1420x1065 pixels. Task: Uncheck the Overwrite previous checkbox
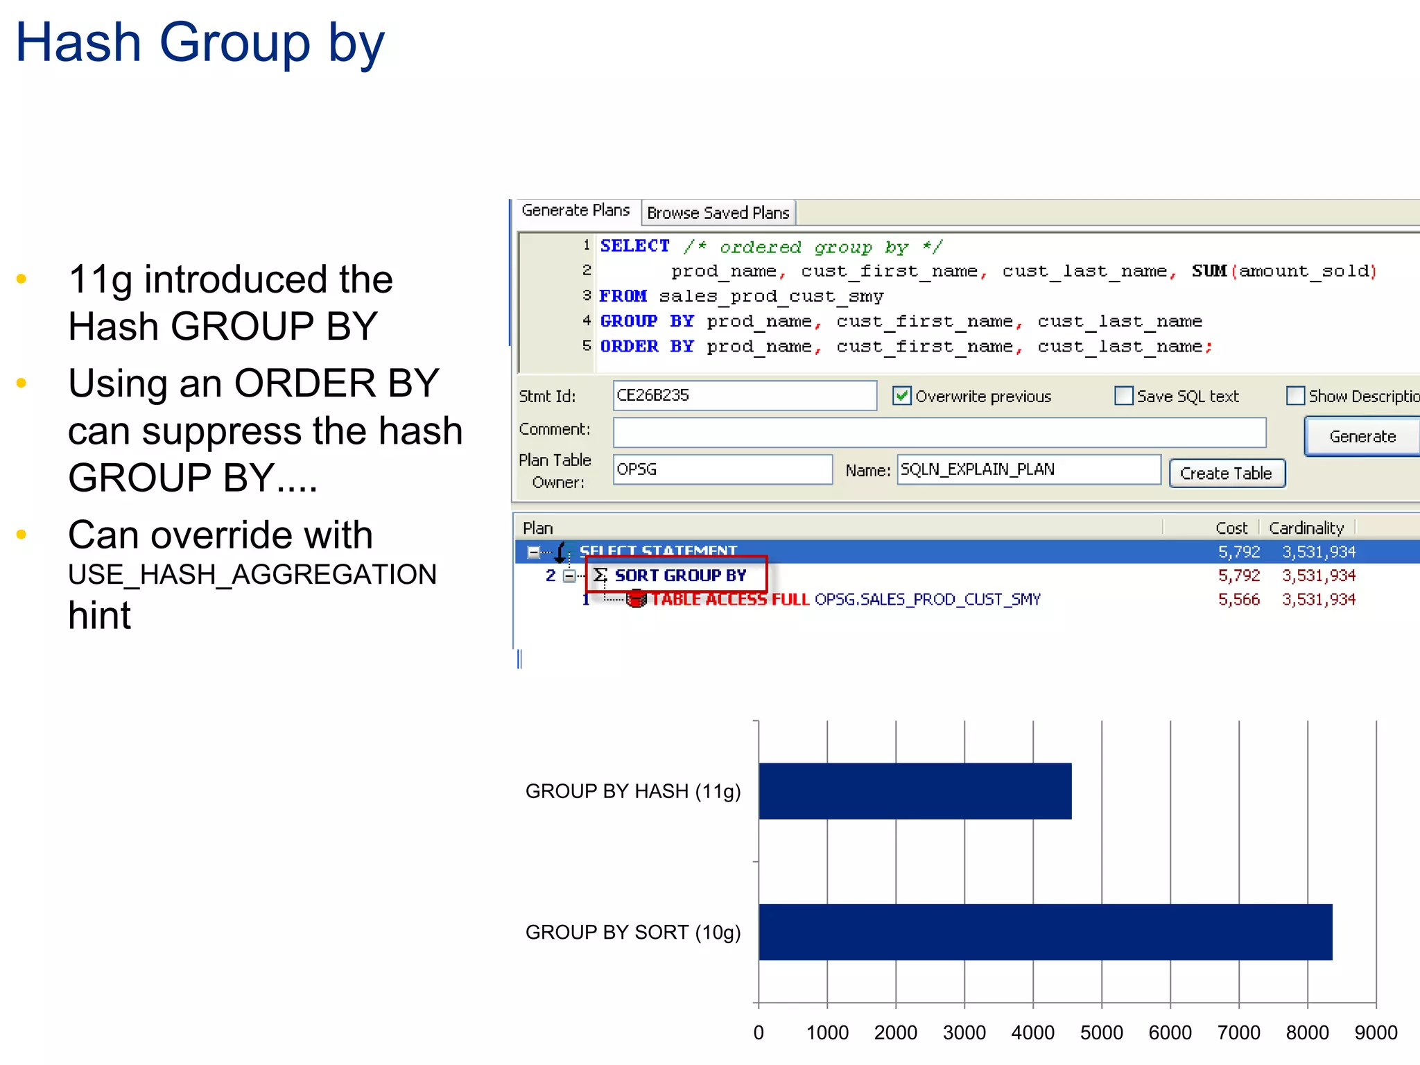[901, 396]
